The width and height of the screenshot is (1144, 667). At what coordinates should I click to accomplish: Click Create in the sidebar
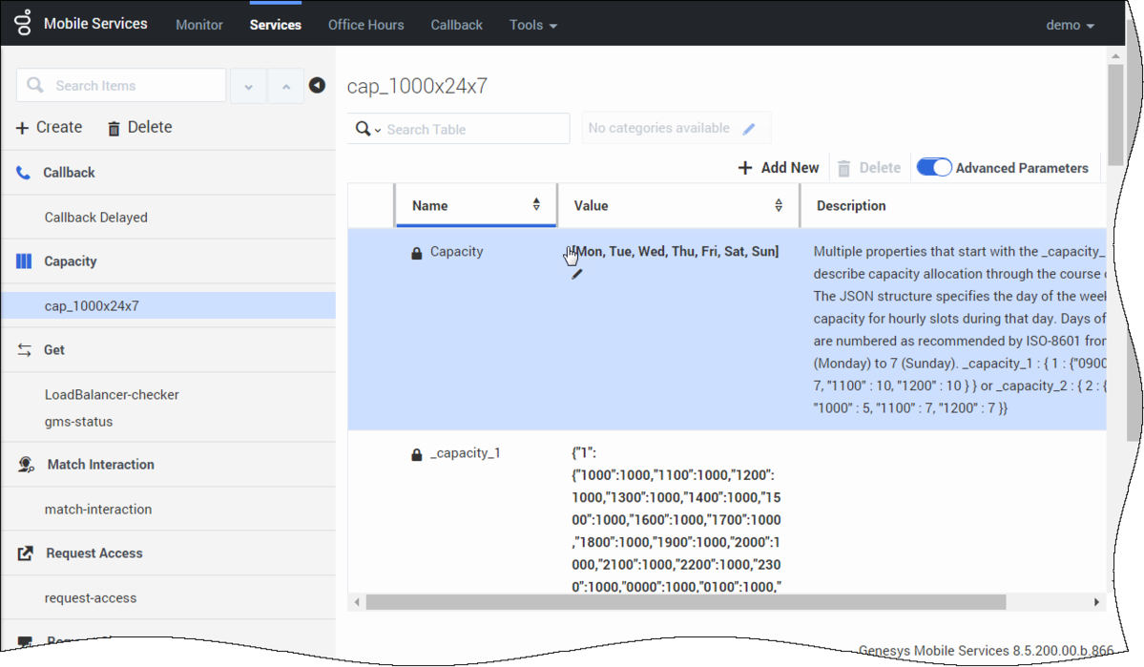(49, 127)
